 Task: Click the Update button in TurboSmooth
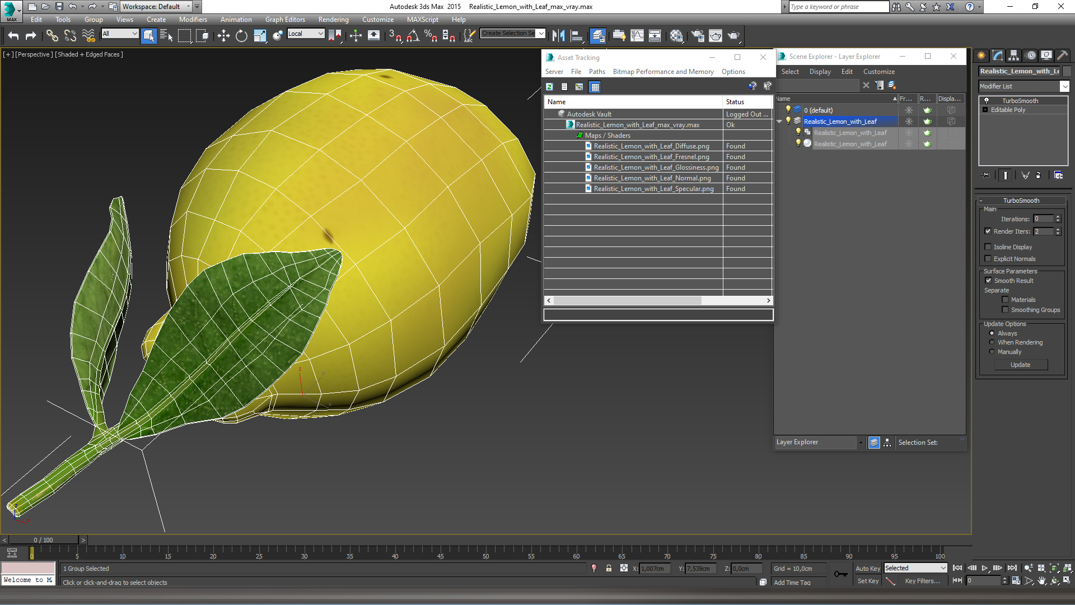tap(1021, 365)
